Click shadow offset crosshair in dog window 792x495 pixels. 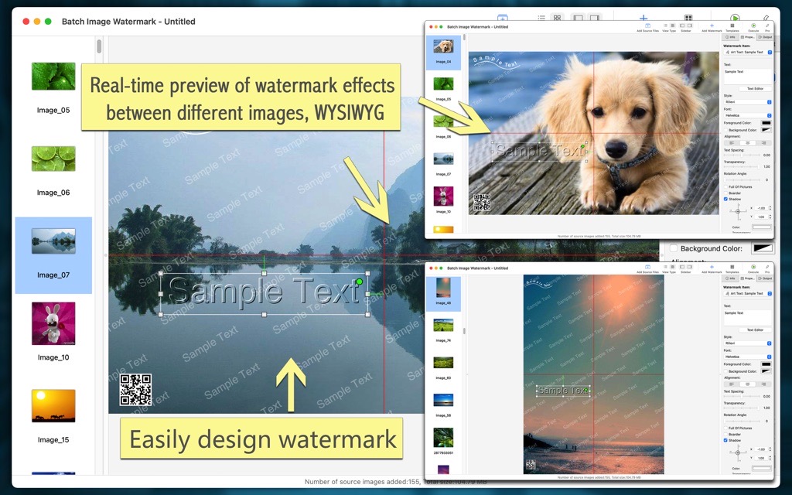(x=738, y=212)
